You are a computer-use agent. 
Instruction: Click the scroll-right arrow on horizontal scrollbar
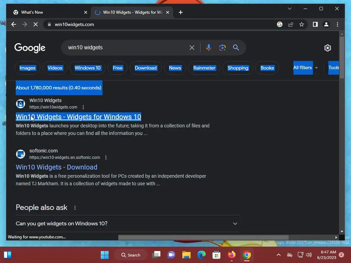pyautogui.click(x=336, y=237)
